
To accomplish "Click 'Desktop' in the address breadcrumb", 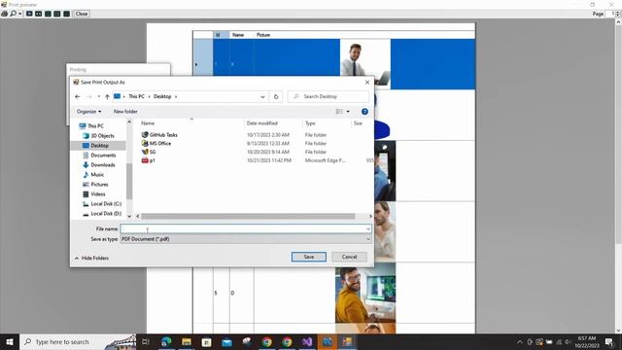I will [x=162, y=96].
